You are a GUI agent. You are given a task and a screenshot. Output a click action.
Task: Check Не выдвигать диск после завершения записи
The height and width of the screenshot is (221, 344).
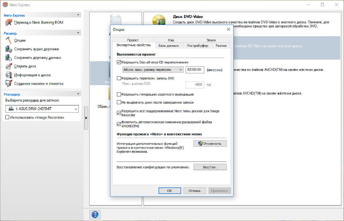(x=119, y=102)
